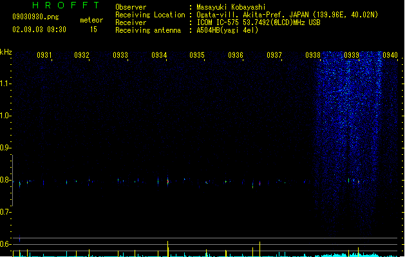Click the 0.7 kHz axis label
The width and height of the screenshot is (405, 257).
point(5,212)
